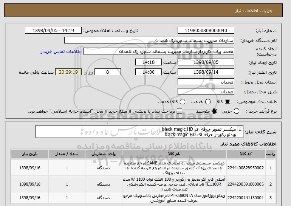
Task: Tick the Islamic treasury payment checkbox
Action: pos(180,111)
